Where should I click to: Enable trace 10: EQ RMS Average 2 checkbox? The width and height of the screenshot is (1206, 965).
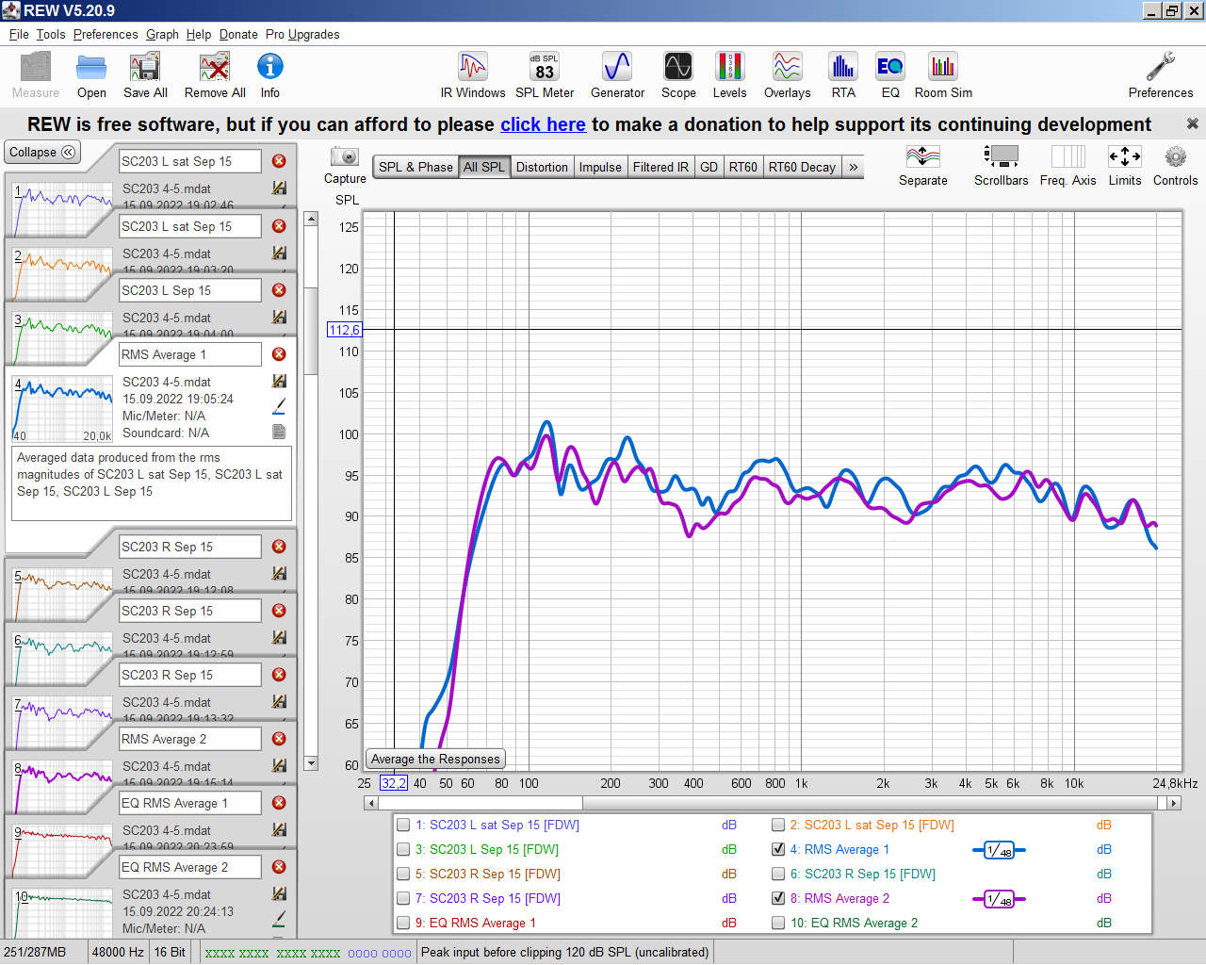point(778,923)
